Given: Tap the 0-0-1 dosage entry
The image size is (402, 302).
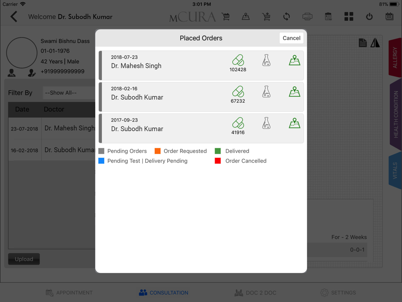Looking at the screenshot, I should coord(357,250).
